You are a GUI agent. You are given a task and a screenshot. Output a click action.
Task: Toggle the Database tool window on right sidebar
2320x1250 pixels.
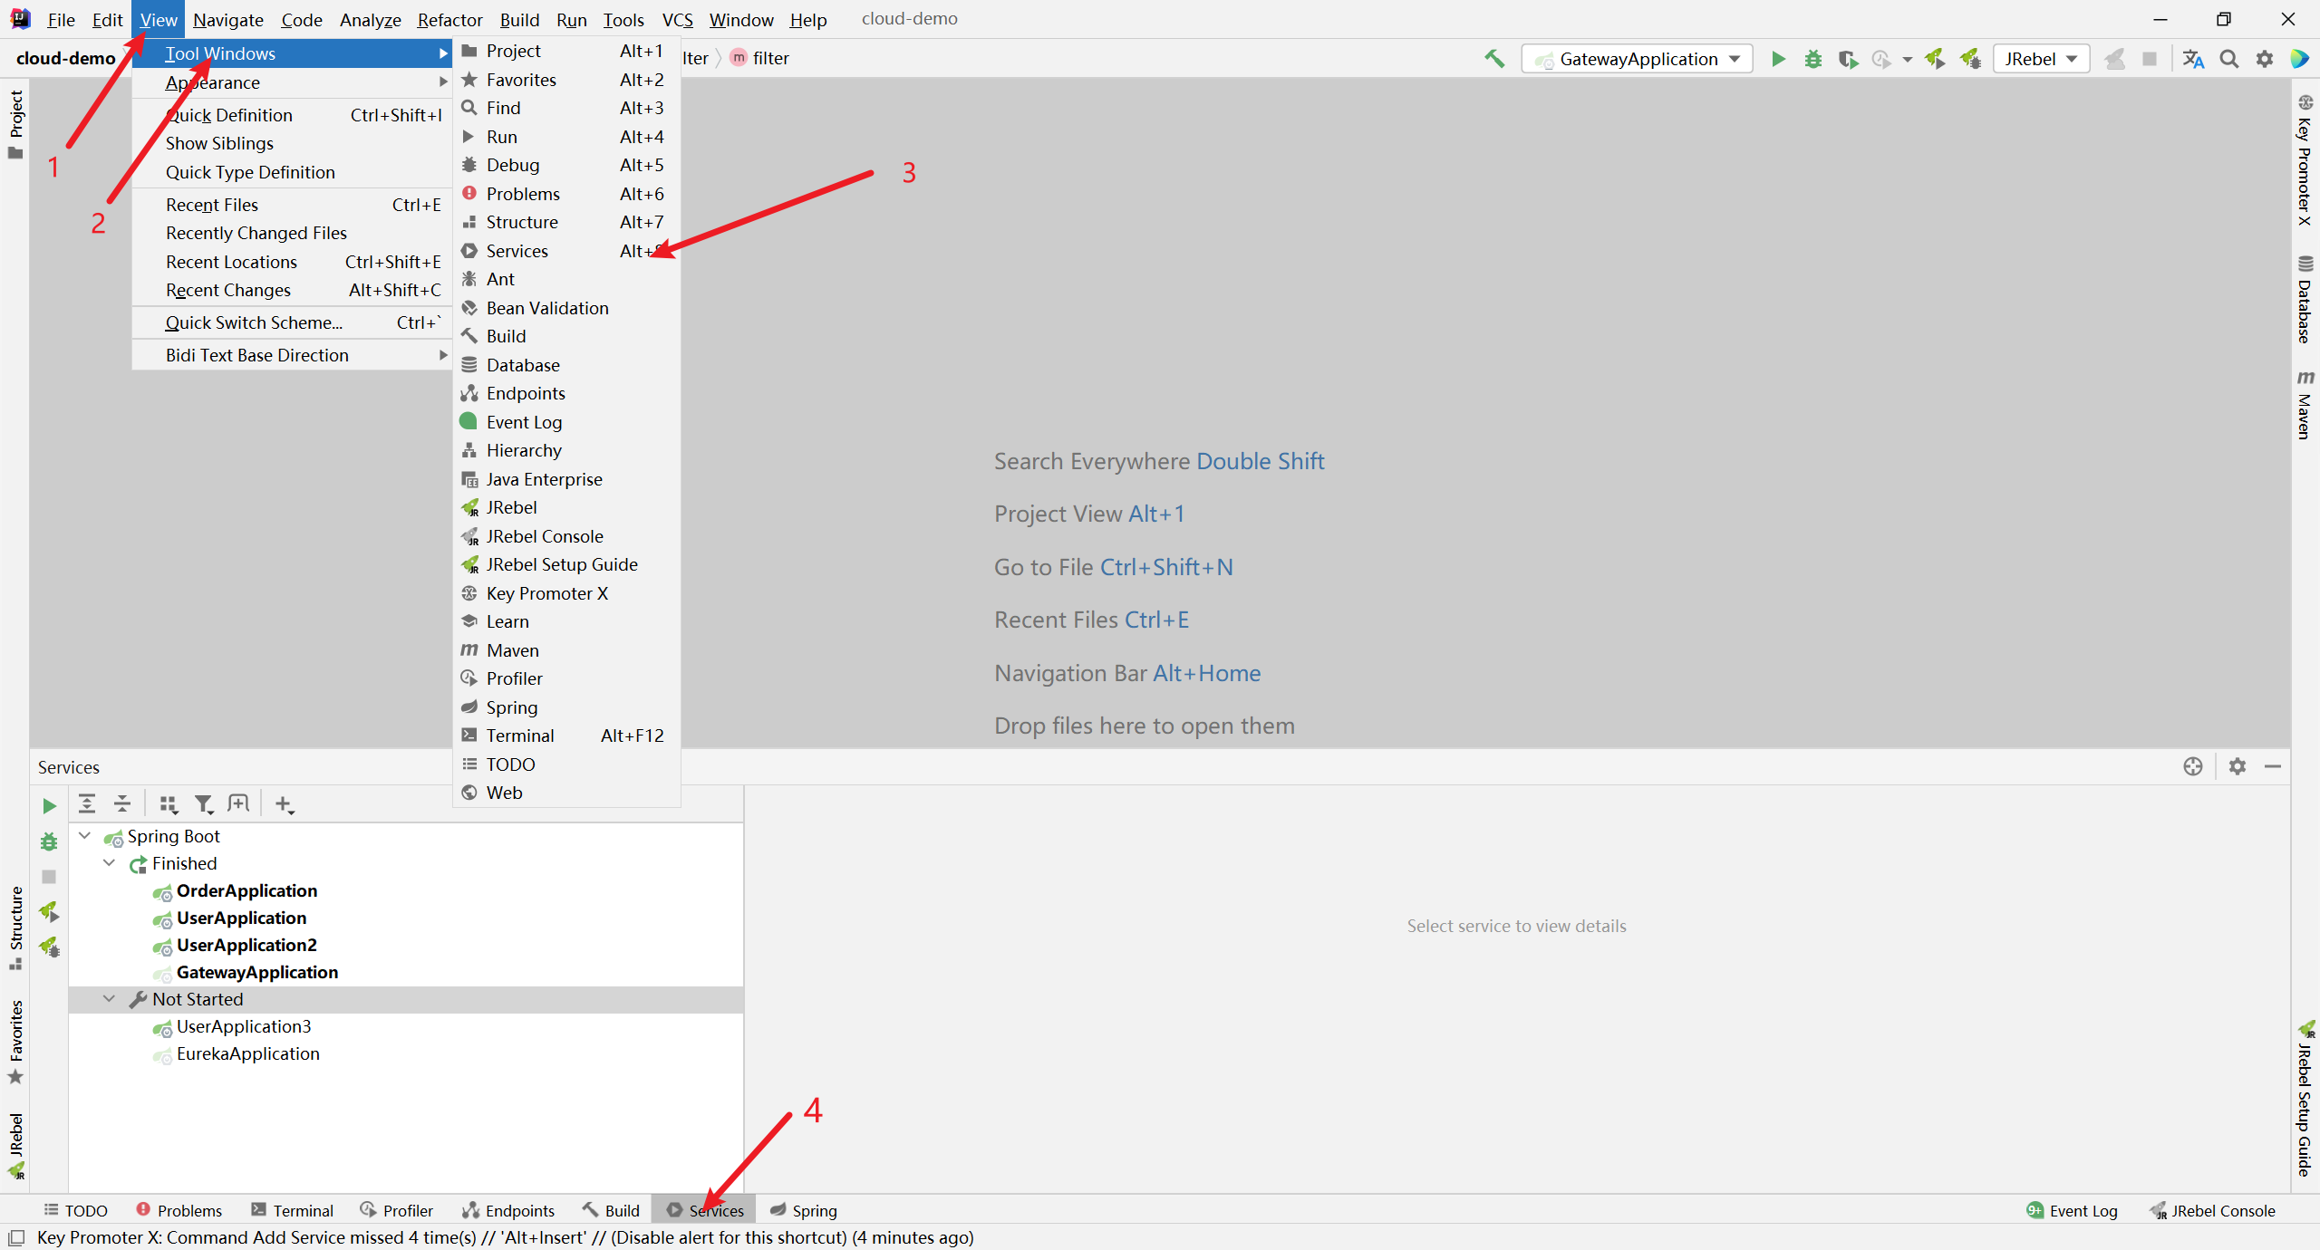[x=2305, y=301]
